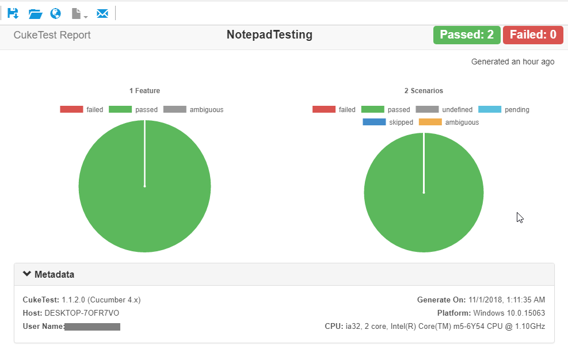Click the envelope email icon
The height and width of the screenshot is (349, 568).
point(102,13)
